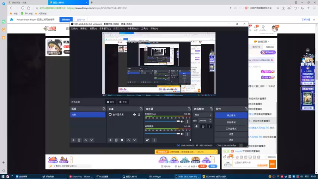Open mixer panel three-dot menu
The image size is (318, 179).
154,140
